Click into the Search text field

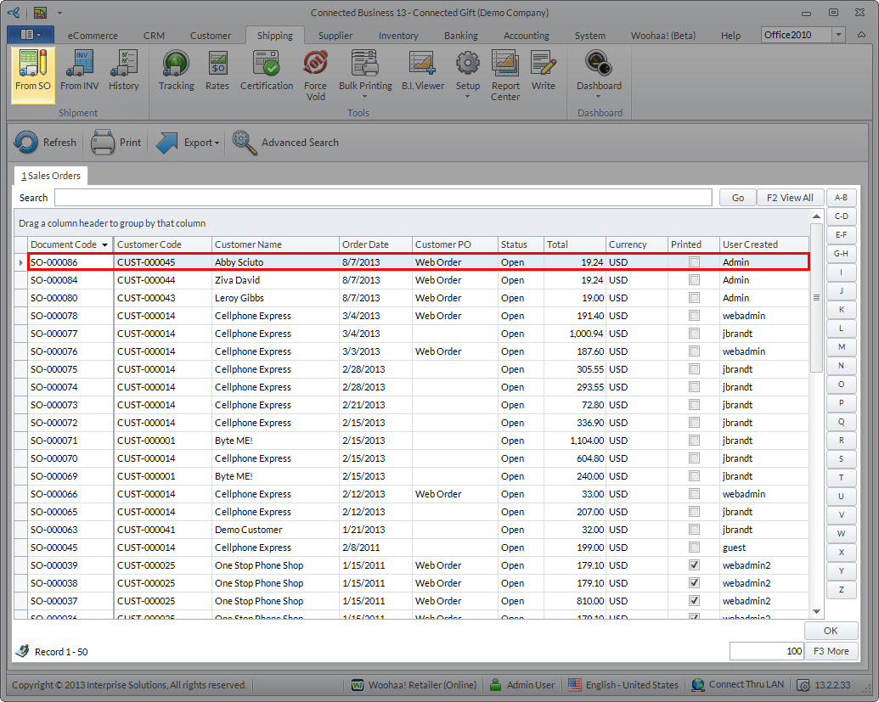(x=382, y=198)
